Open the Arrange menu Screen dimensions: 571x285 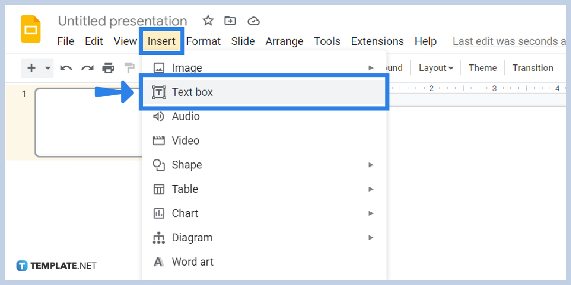click(284, 41)
